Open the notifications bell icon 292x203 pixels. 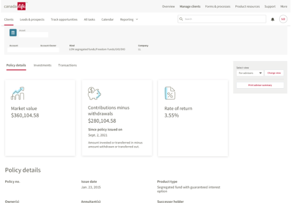pos(272,19)
